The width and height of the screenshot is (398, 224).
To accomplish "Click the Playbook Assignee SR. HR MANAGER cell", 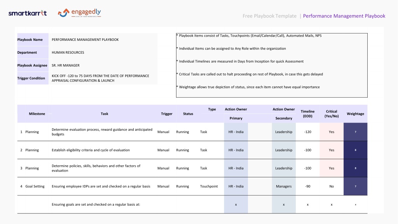I will coord(103,65).
